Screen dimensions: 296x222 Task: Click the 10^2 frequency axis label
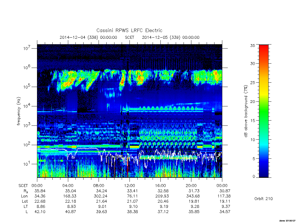point(27,145)
